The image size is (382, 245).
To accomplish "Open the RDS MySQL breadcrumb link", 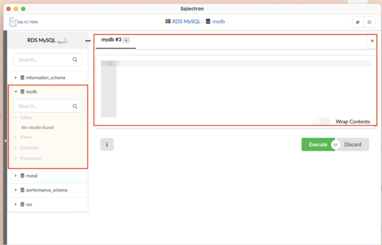I will coord(186,21).
